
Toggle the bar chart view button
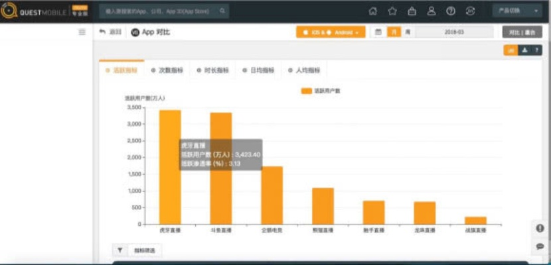pyautogui.click(x=511, y=50)
